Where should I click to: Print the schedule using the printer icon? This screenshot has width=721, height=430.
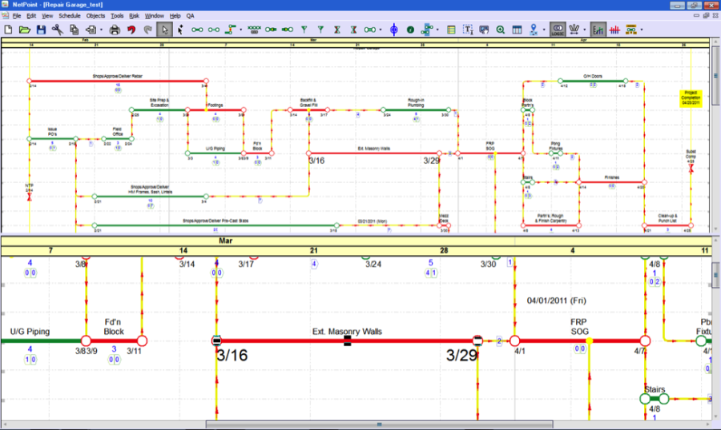[x=115, y=30]
